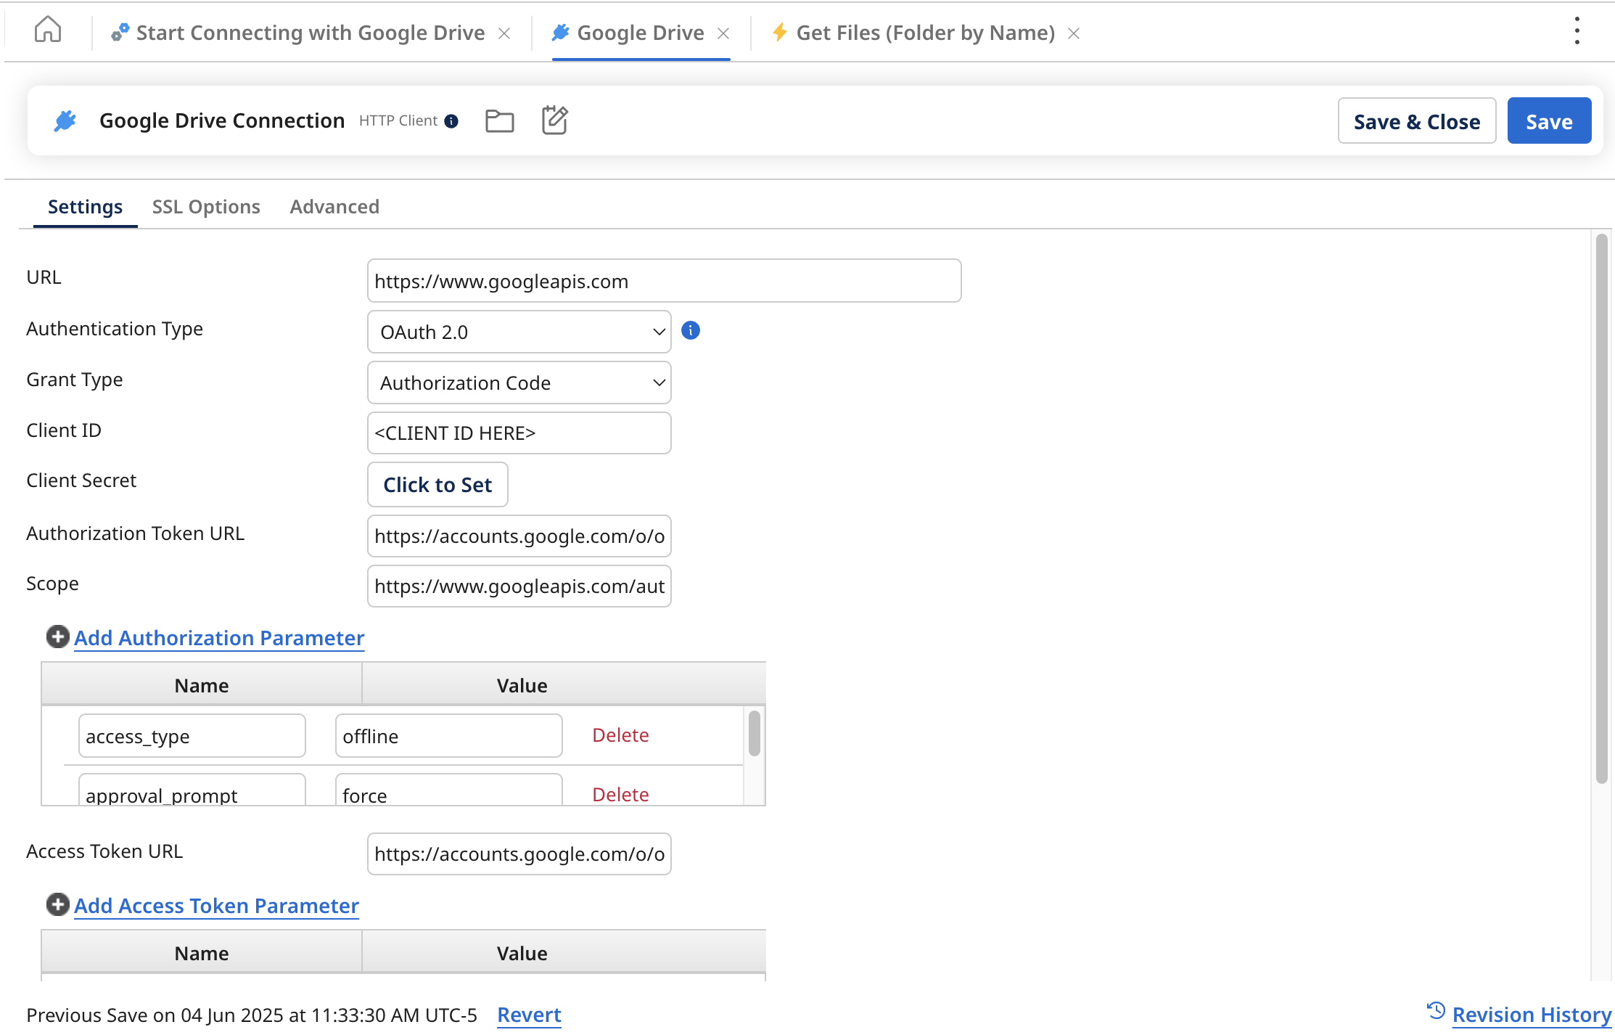Open the folder icon beside HTTP Client
This screenshot has height=1035, width=1615.
tap(499, 120)
